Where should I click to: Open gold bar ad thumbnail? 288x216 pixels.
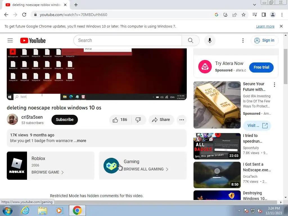coord(217,105)
